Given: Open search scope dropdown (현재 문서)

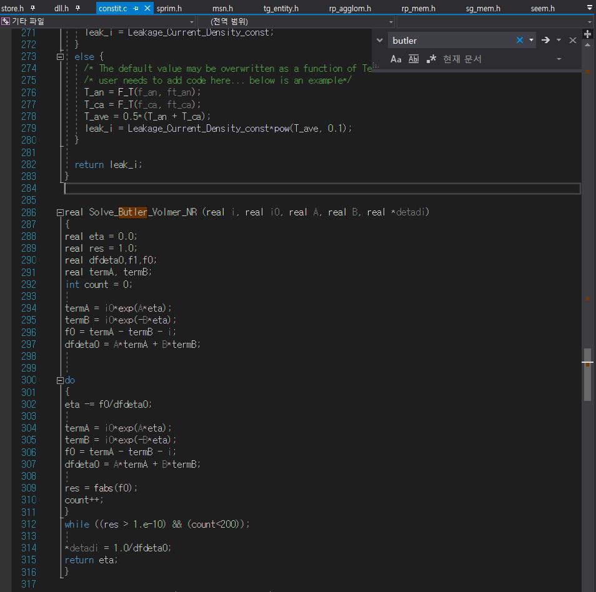Looking at the screenshot, I should tap(502, 59).
